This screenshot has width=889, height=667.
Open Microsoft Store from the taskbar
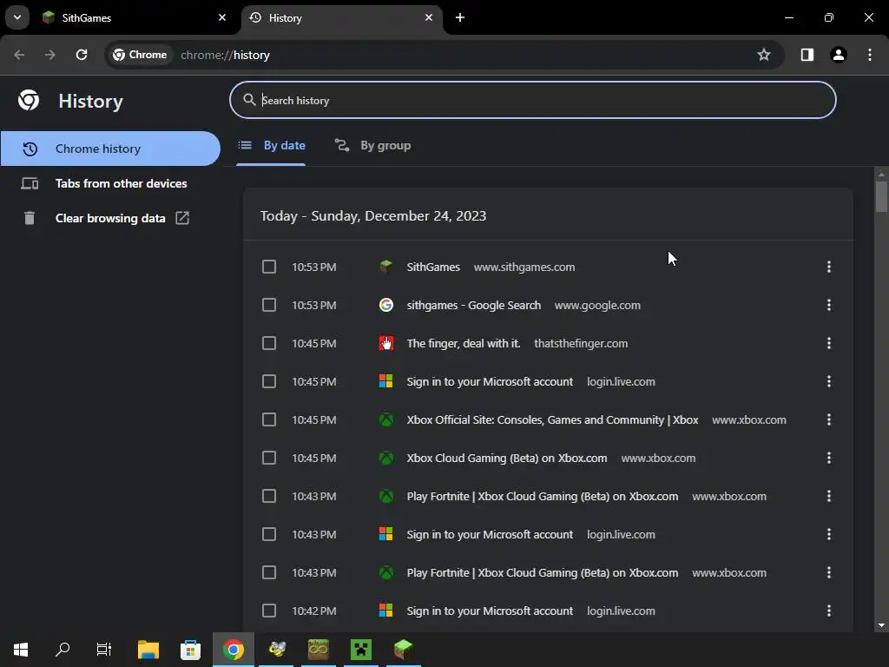pyautogui.click(x=190, y=650)
